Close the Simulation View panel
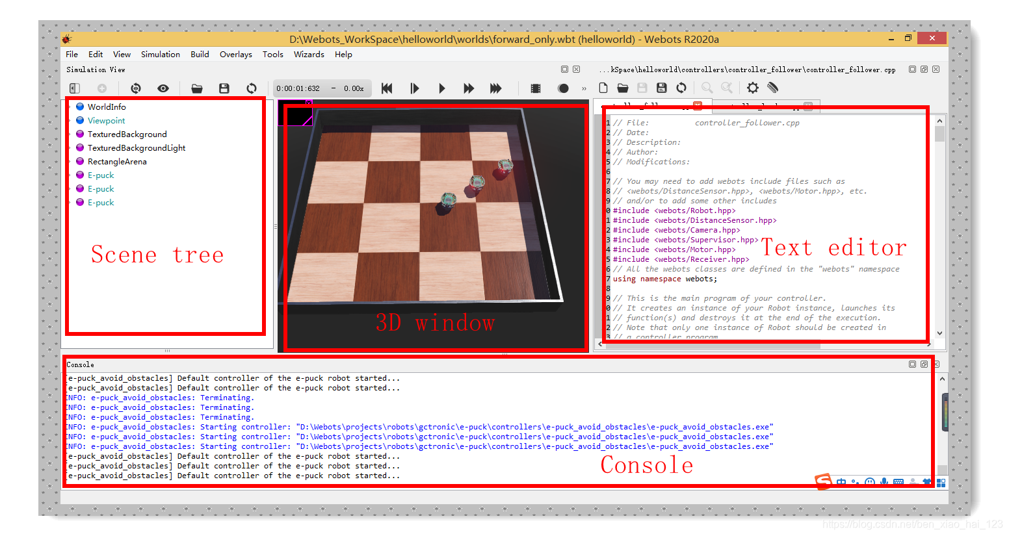This screenshot has width=1009, height=536. pyautogui.click(x=576, y=70)
